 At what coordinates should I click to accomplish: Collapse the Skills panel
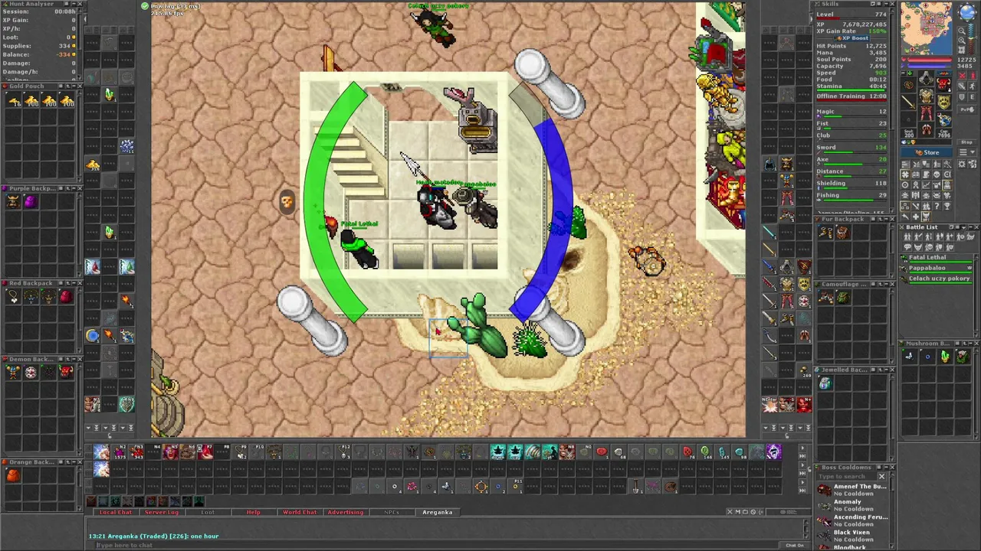(x=886, y=4)
